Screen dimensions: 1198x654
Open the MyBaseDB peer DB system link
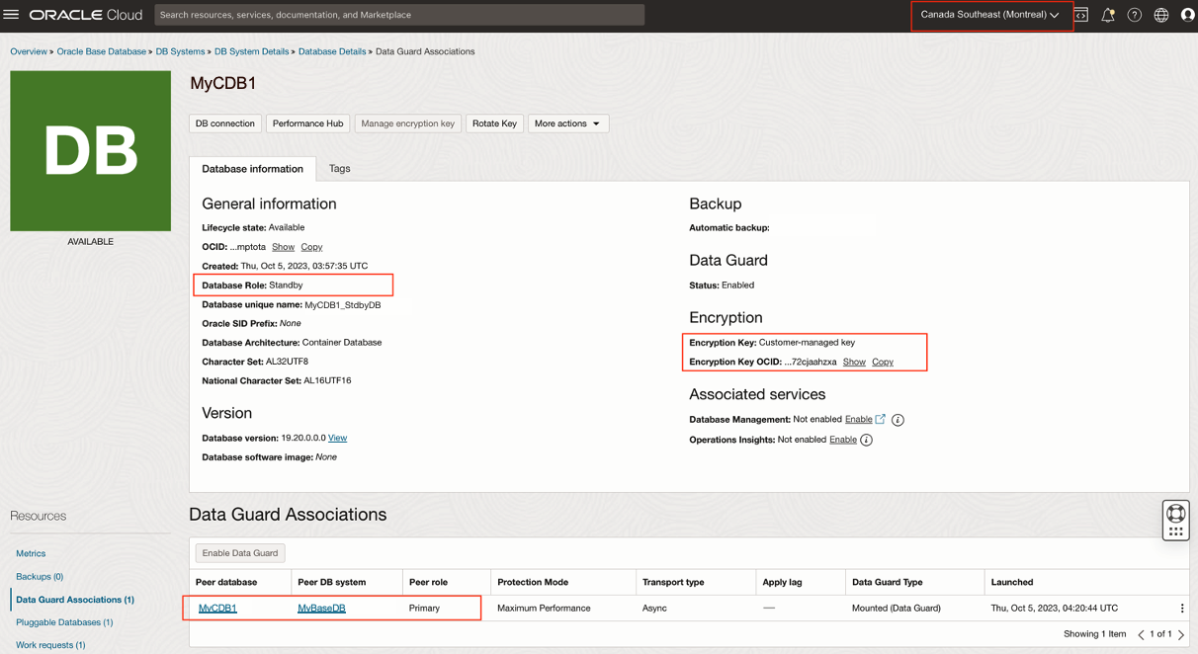point(321,609)
